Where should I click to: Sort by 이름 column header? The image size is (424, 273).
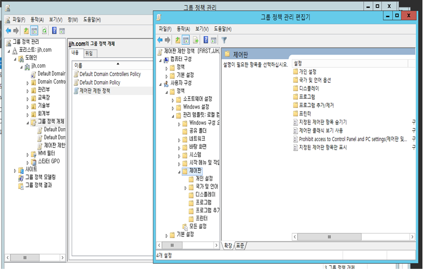pyautogui.click(x=113, y=65)
